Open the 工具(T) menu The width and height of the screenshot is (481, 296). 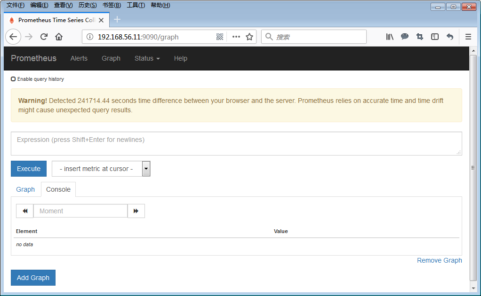[136, 5]
